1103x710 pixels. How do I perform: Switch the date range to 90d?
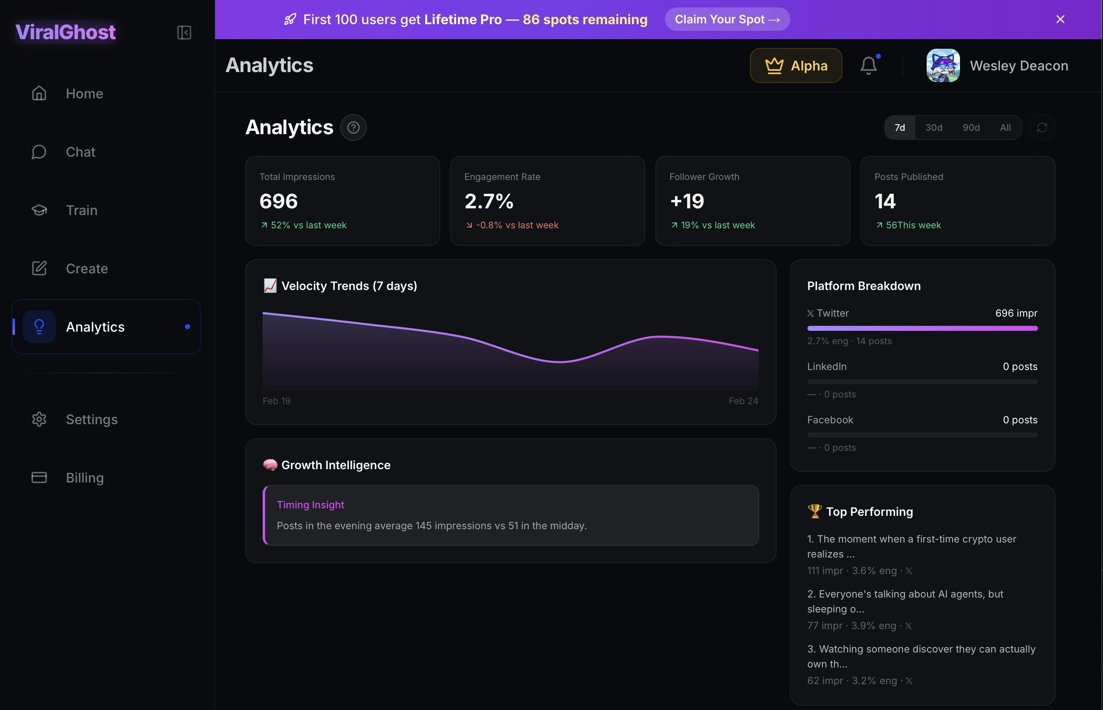(971, 127)
